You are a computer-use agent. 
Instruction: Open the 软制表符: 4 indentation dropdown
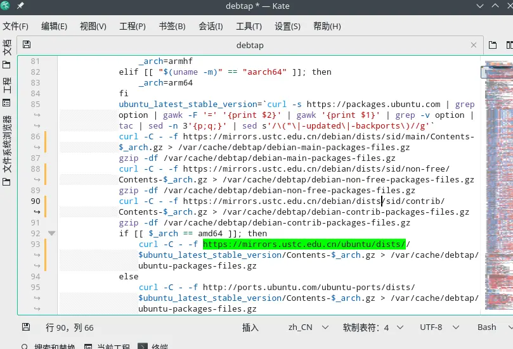point(373,327)
